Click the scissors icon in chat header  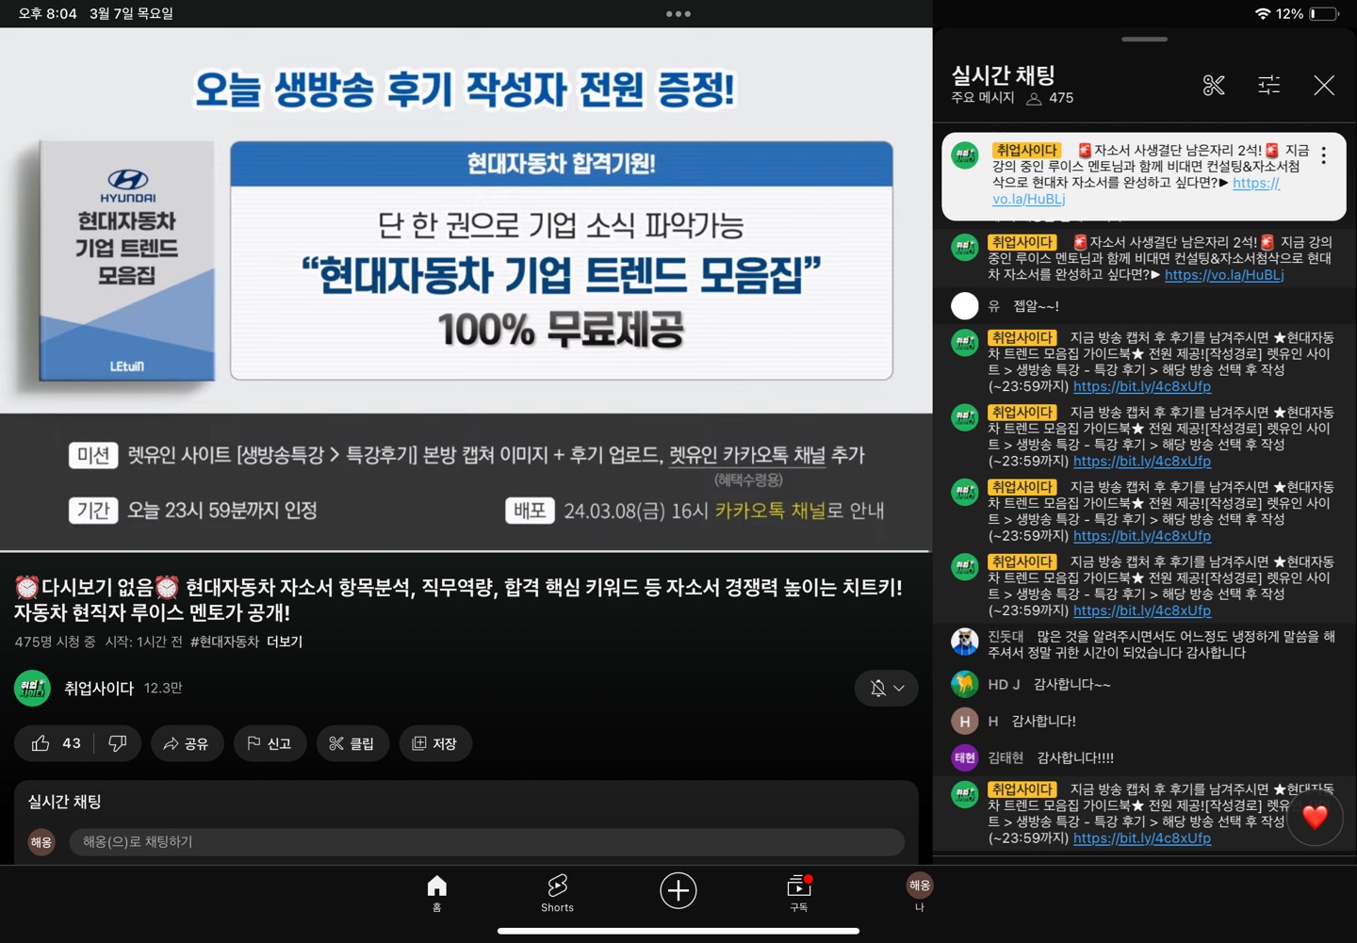[x=1214, y=86]
